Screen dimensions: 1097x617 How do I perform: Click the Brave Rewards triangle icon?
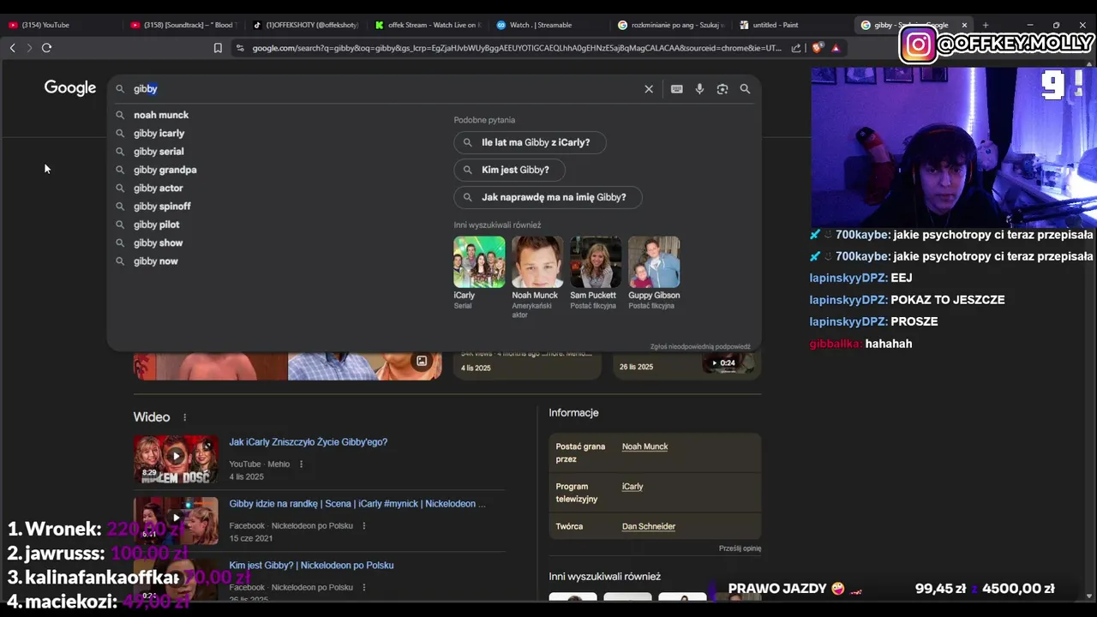tap(836, 48)
